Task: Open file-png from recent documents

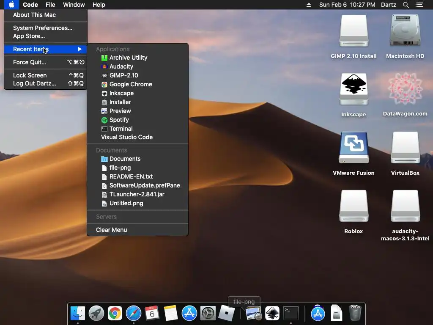Action: [x=137, y=168]
